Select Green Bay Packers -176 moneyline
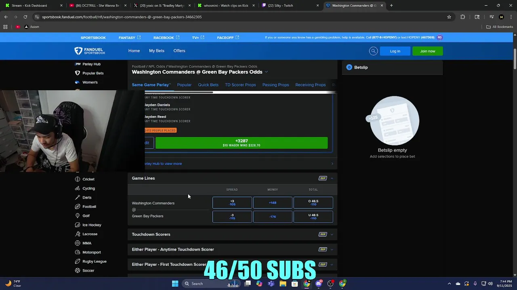The image size is (517, 290). (x=273, y=217)
